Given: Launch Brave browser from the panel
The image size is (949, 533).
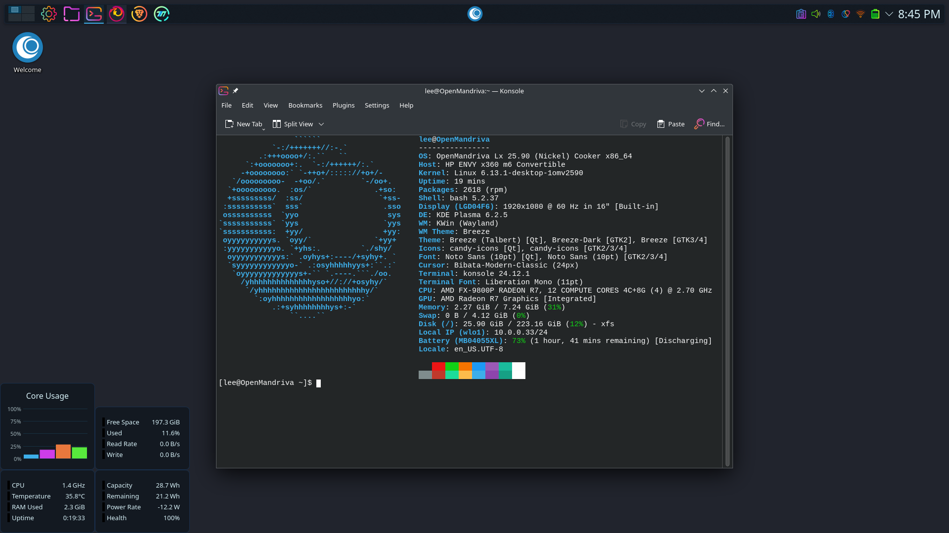Looking at the screenshot, I should (139, 14).
